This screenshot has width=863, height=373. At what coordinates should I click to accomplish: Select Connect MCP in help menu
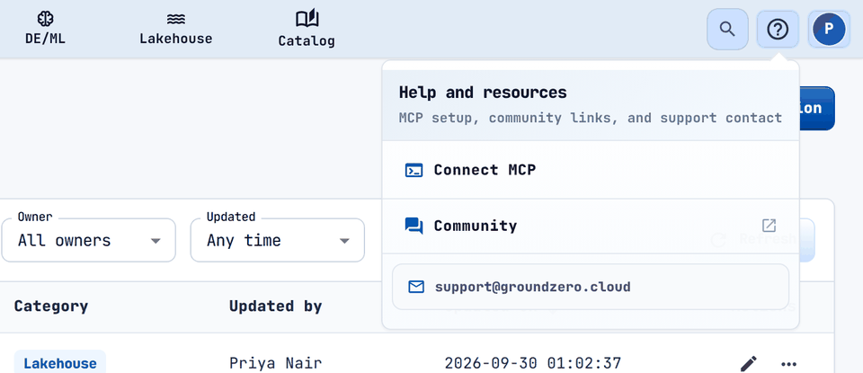point(590,170)
